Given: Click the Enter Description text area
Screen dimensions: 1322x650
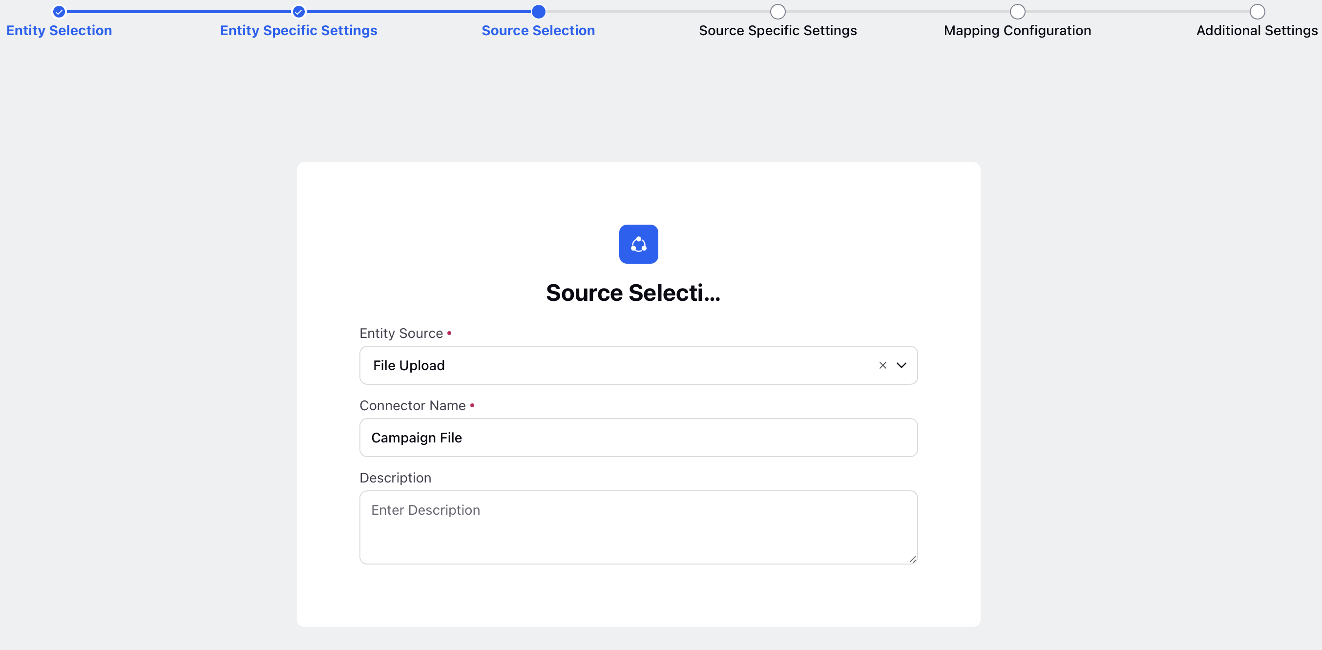Looking at the screenshot, I should 638,527.
